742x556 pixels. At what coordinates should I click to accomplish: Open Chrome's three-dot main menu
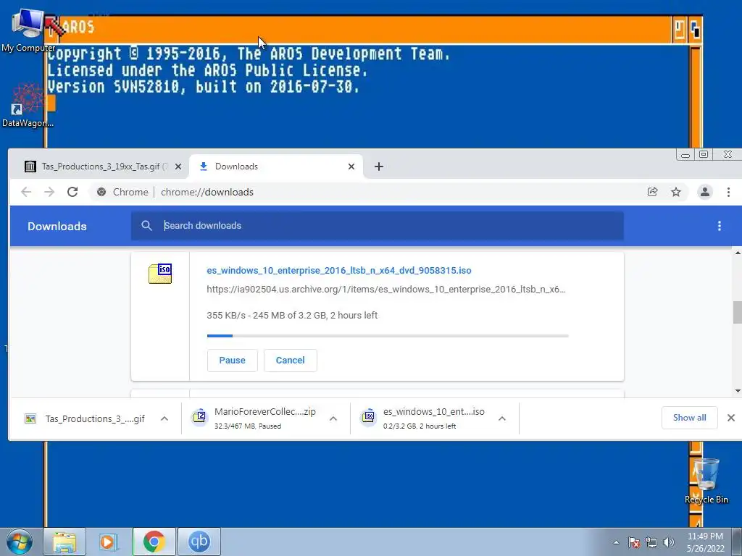728,192
